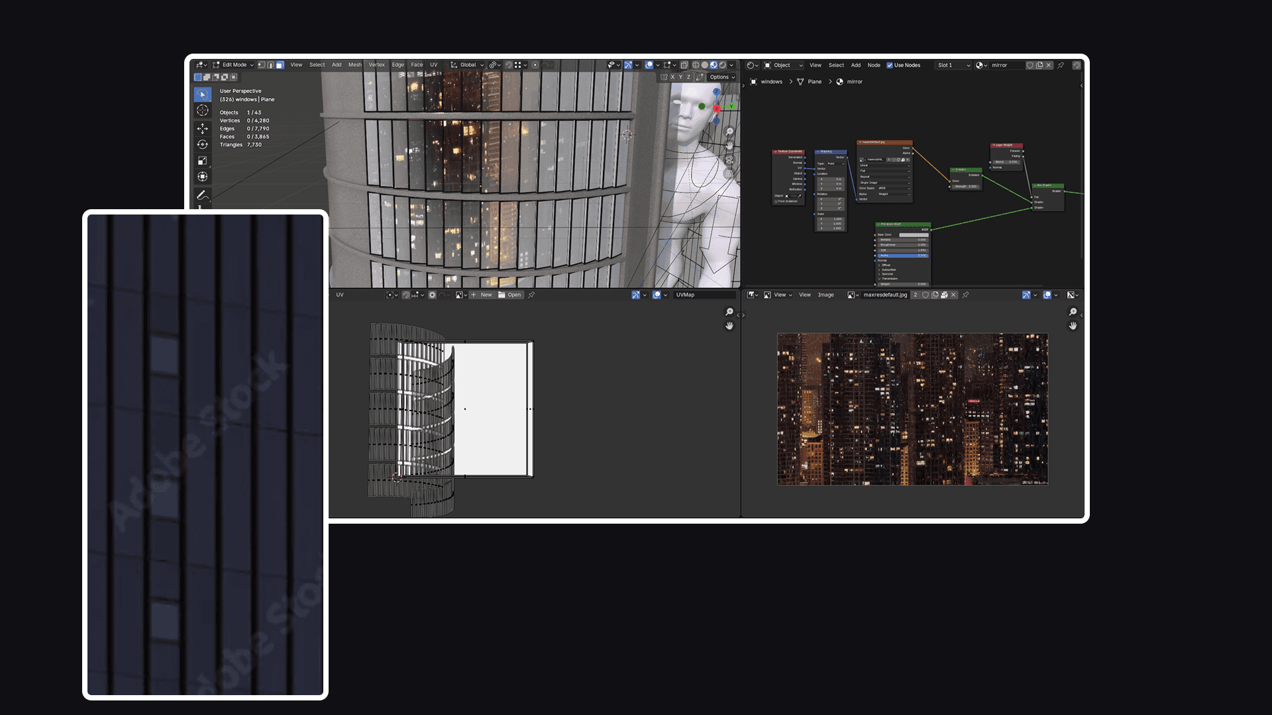This screenshot has height=715, width=1272.
Task: Activate the Move tool in the toolbar
Action: click(203, 128)
